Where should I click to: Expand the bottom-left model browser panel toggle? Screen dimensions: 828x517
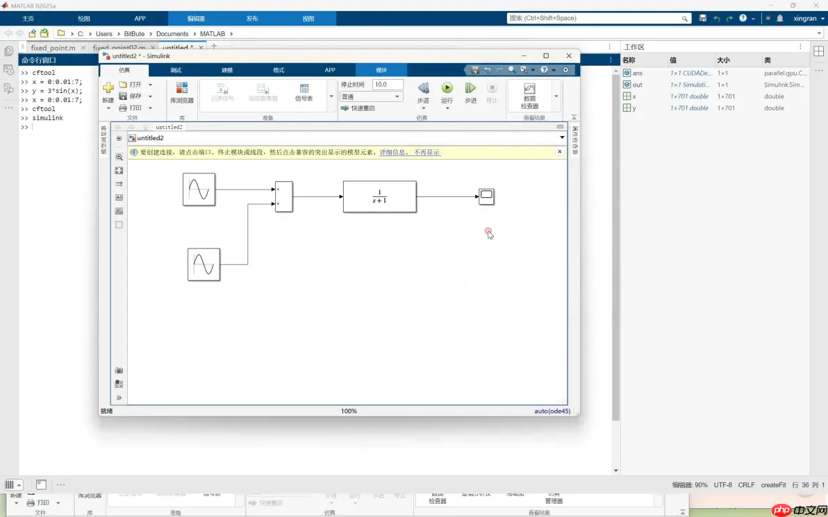pyautogui.click(x=118, y=398)
